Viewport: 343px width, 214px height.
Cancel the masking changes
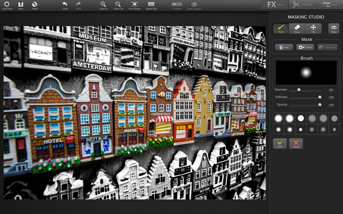tap(296, 144)
